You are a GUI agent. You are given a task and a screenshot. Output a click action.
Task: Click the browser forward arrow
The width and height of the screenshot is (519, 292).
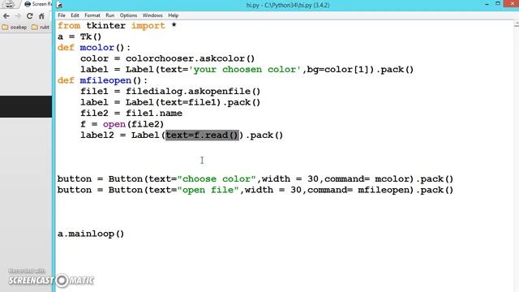pyautogui.click(x=18, y=16)
